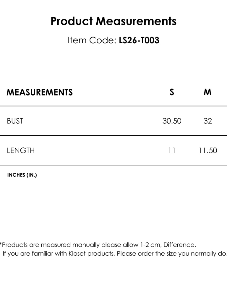The height and width of the screenshot is (302, 227).
Task: Click the BUST row label
Action: click(x=15, y=121)
